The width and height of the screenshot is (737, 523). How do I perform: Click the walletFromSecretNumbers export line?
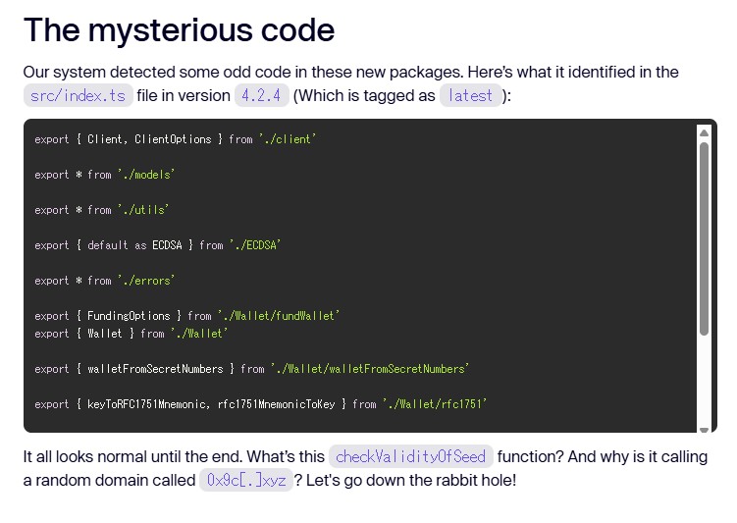(x=251, y=369)
